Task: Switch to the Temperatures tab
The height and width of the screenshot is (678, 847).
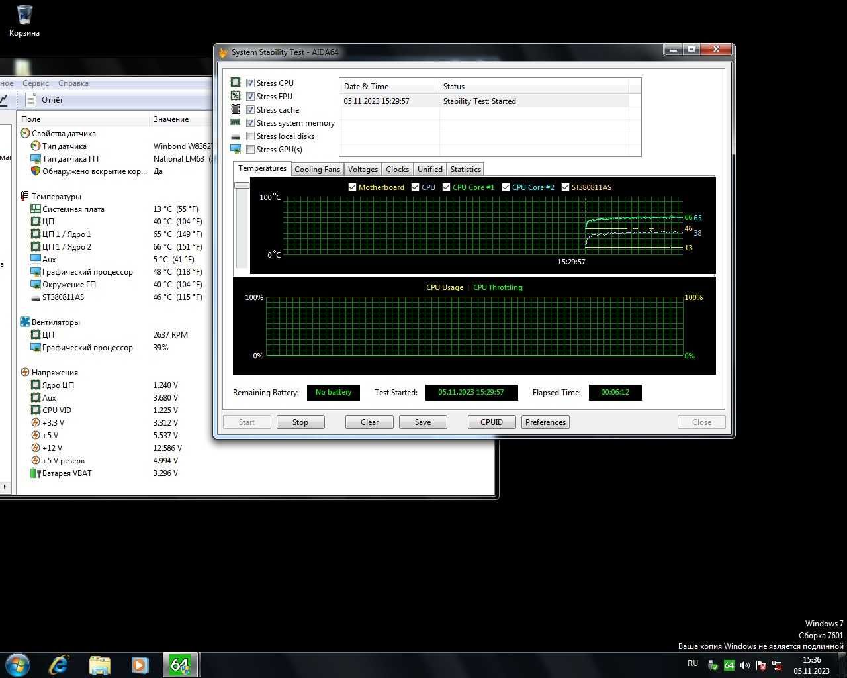Action: [262, 168]
